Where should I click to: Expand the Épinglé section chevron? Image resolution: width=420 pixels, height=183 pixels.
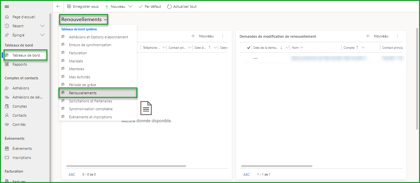pos(42,35)
